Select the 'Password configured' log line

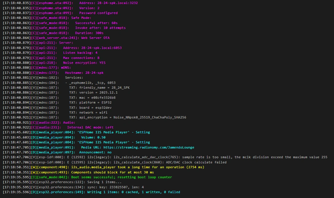pyautogui.click(x=98, y=13)
